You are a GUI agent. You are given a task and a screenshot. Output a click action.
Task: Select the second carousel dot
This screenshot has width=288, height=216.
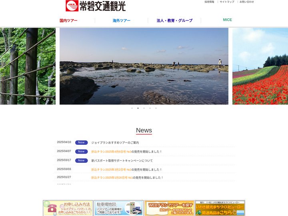click(138, 108)
